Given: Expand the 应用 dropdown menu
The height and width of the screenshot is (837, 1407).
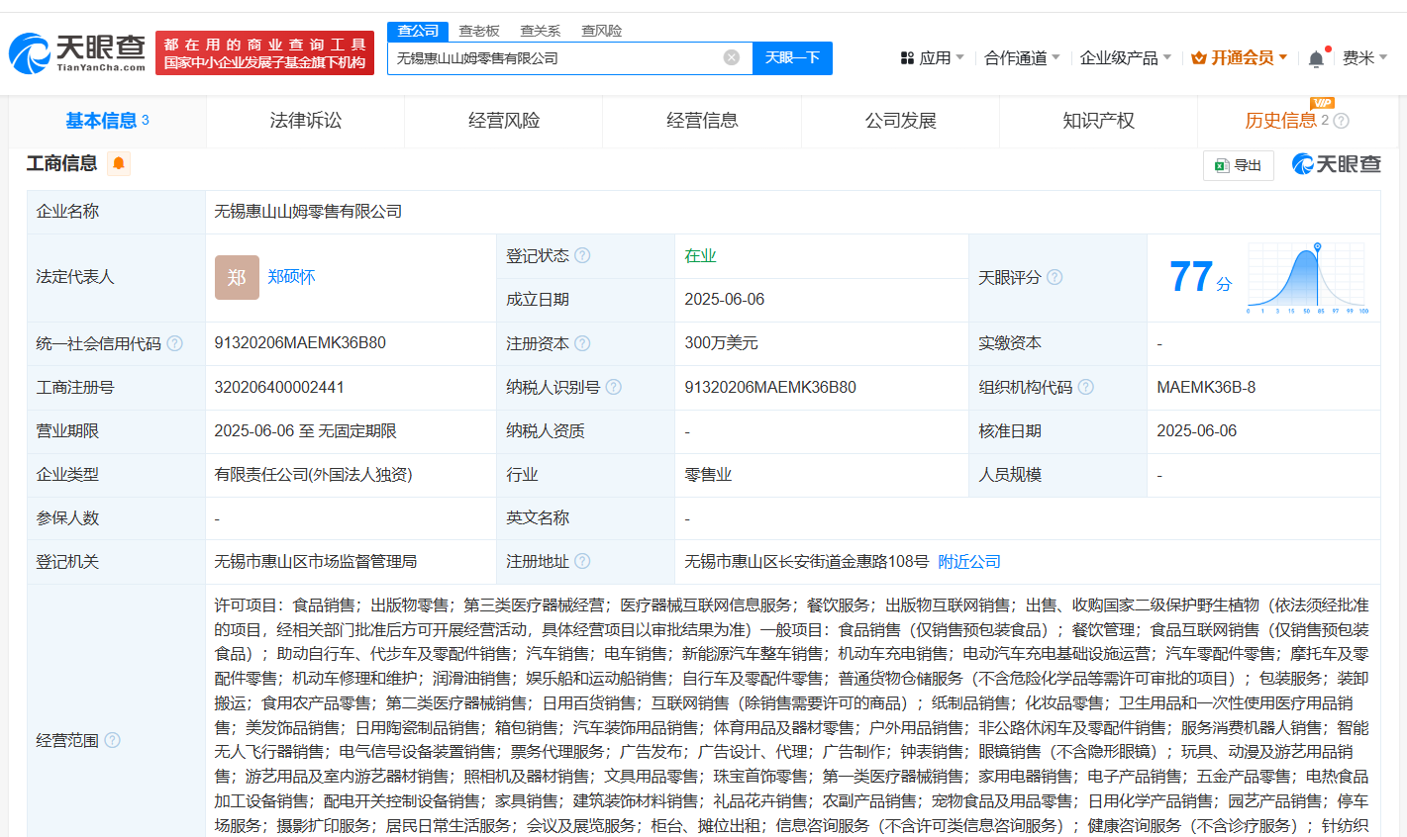Looking at the screenshot, I should pyautogui.click(x=933, y=58).
